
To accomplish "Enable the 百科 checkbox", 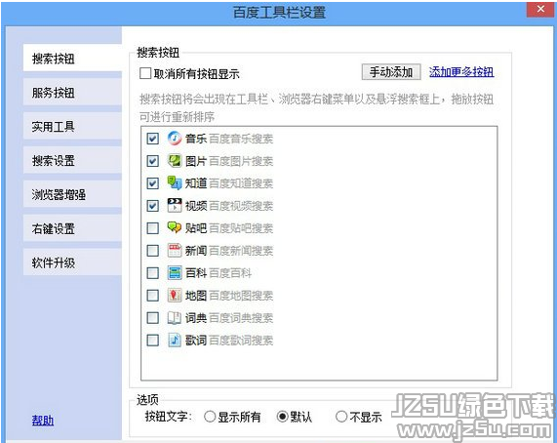I will [x=153, y=273].
